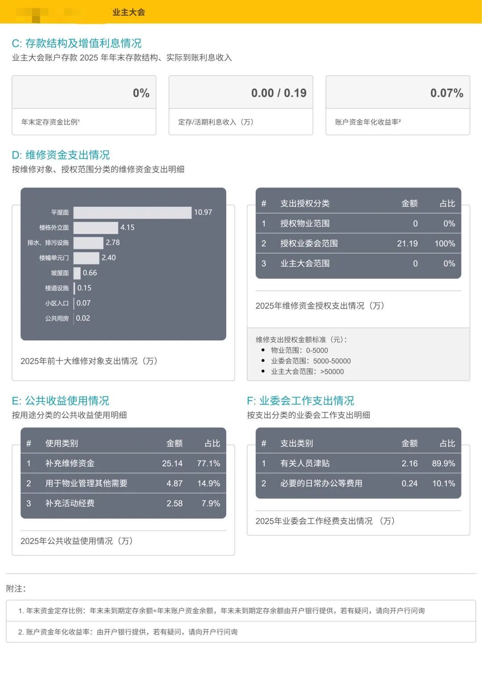Select the 授权业委会范围 table row
The height and width of the screenshot is (682, 482).
pos(358,243)
